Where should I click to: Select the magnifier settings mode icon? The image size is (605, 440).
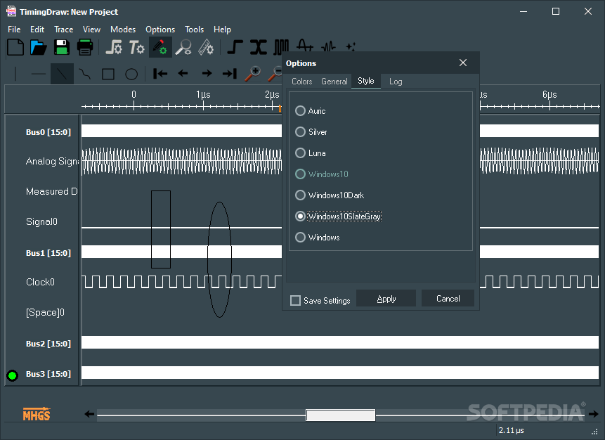tap(183, 48)
